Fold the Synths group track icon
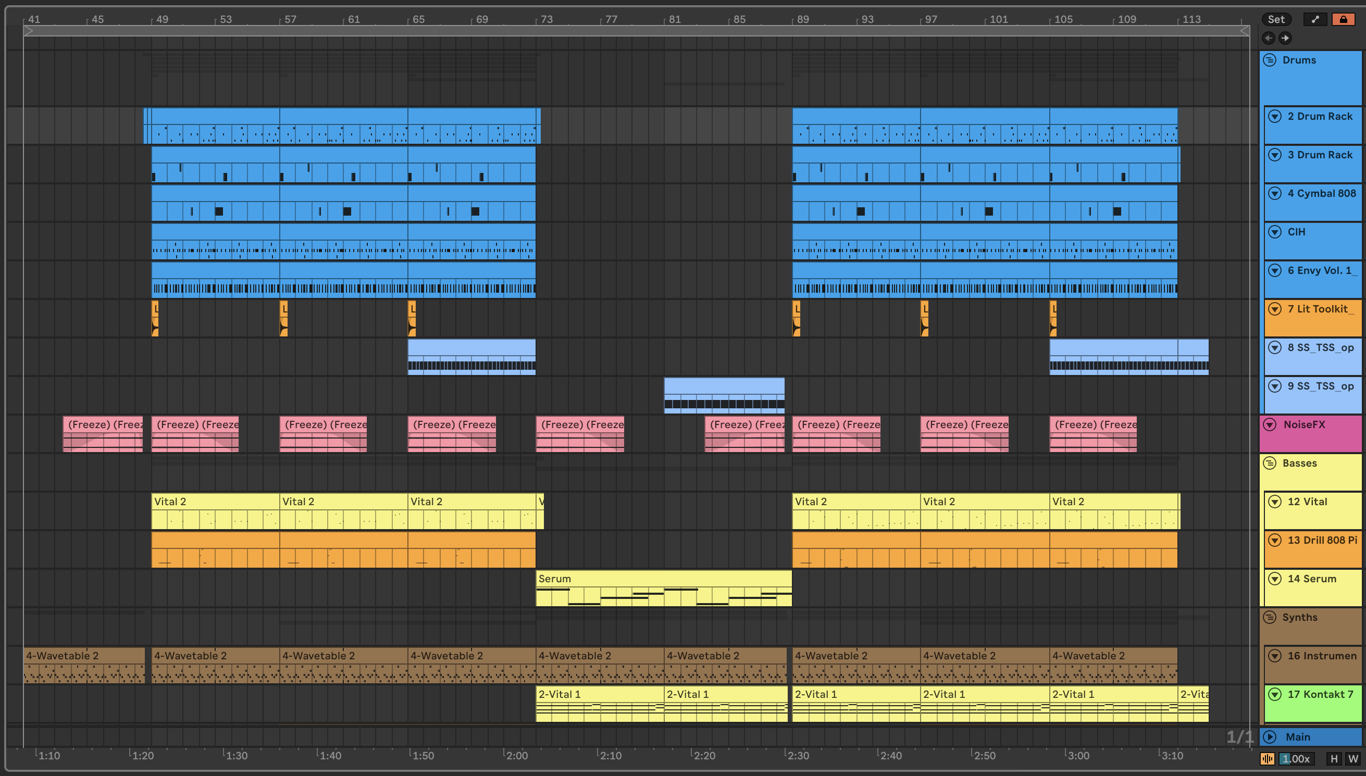The image size is (1366, 776). click(1270, 617)
